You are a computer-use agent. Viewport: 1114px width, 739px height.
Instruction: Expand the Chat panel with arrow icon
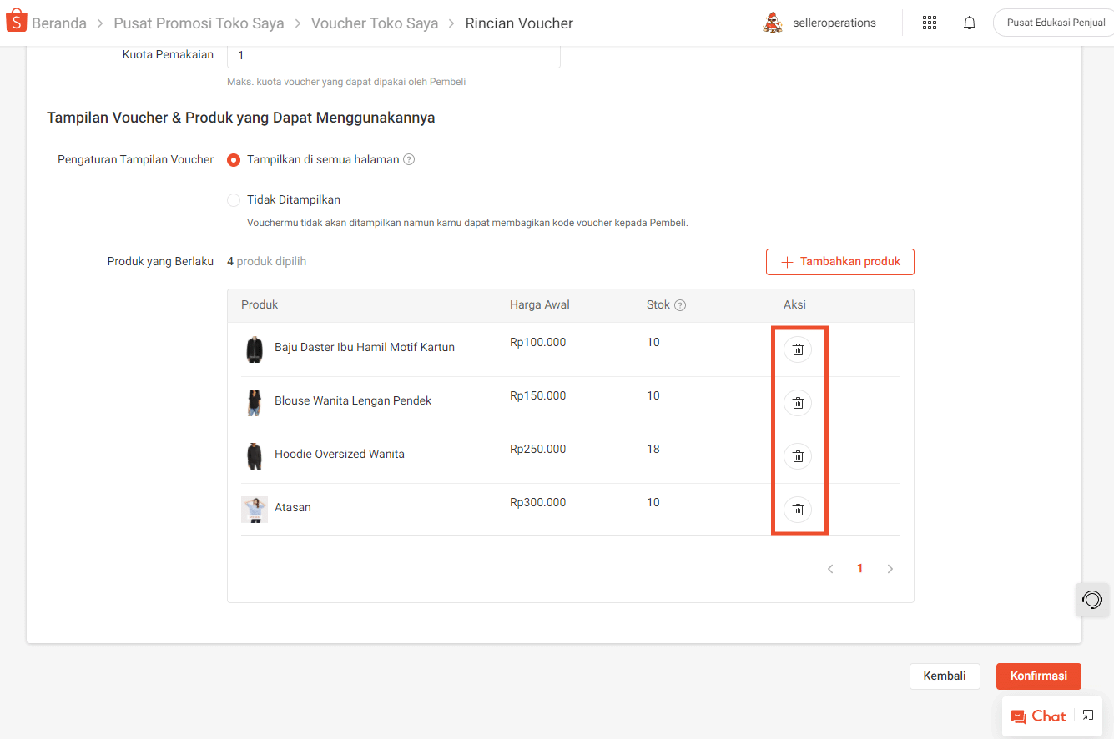point(1088,716)
